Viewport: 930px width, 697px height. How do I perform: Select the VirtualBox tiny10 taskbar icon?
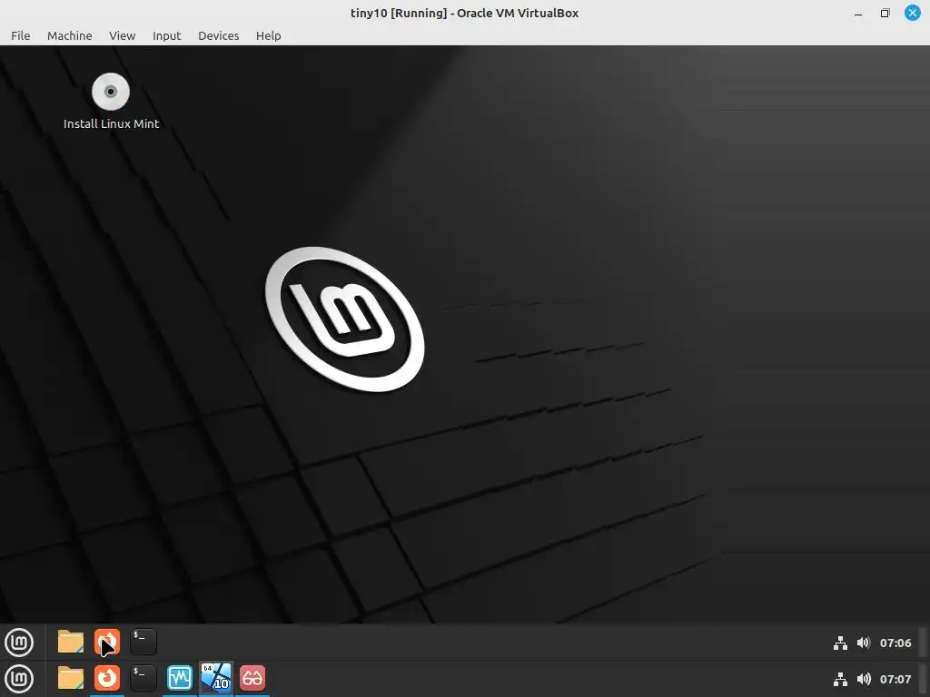[216, 677]
